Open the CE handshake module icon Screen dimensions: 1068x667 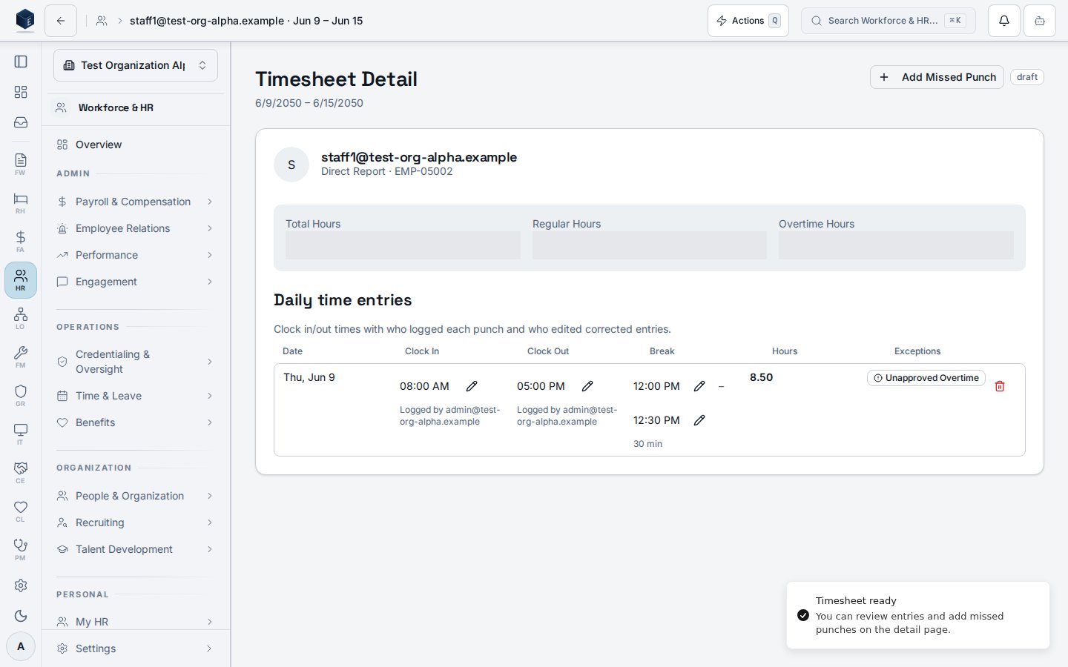(21, 473)
